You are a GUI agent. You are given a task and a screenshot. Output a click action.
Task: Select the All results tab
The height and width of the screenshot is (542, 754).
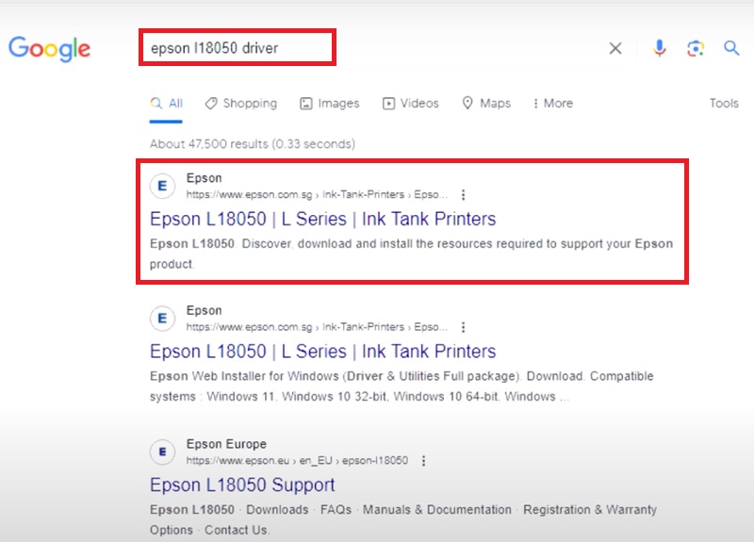pyautogui.click(x=167, y=103)
